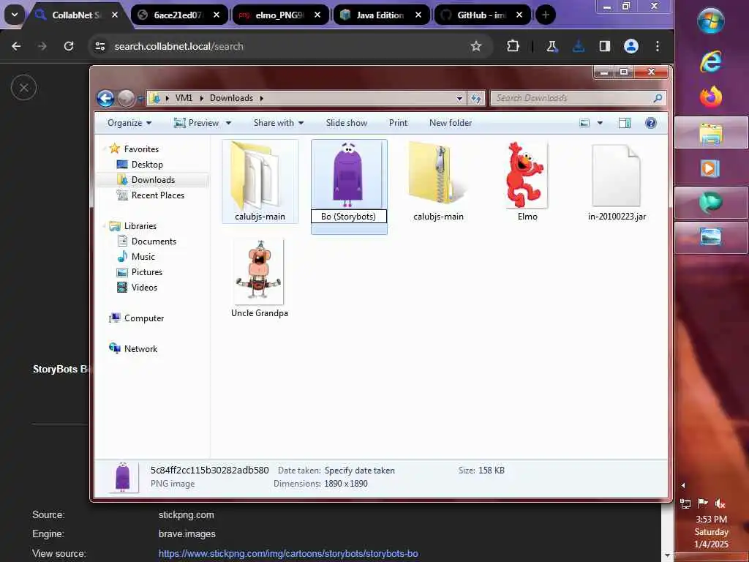Open Explorer help icon

tap(650, 123)
